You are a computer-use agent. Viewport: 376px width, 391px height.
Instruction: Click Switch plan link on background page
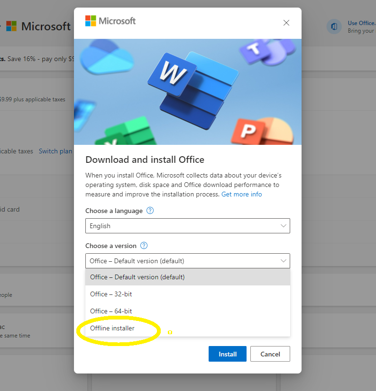pyautogui.click(x=55, y=151)
